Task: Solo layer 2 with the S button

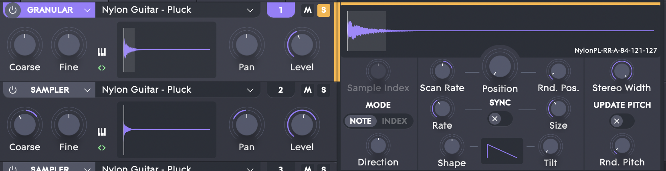Action: pyautogui.click(x=324, y=90)
